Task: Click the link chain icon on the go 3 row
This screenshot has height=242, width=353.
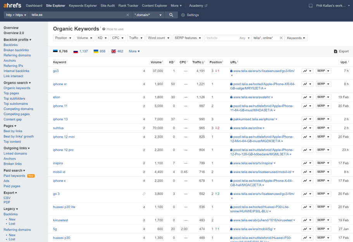Action: pyautogui.click(x=144, y=194)
